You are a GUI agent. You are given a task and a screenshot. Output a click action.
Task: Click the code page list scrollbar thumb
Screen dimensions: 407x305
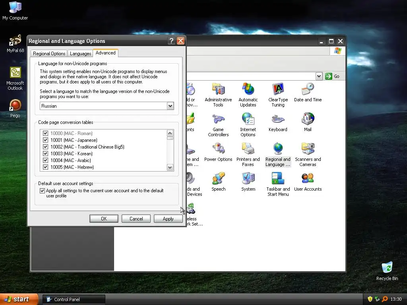click(170, 138)
